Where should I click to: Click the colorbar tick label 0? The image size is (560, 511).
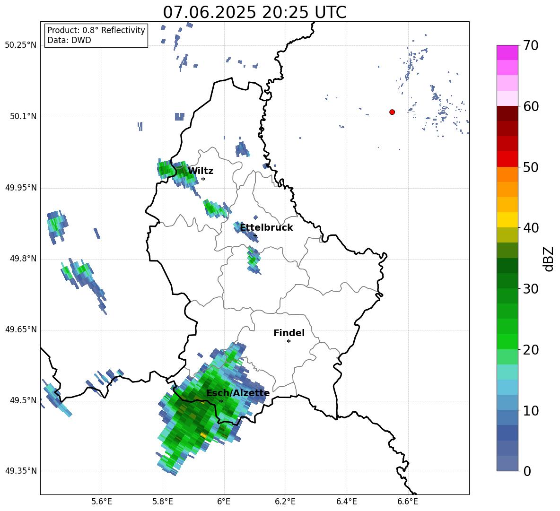527,471
